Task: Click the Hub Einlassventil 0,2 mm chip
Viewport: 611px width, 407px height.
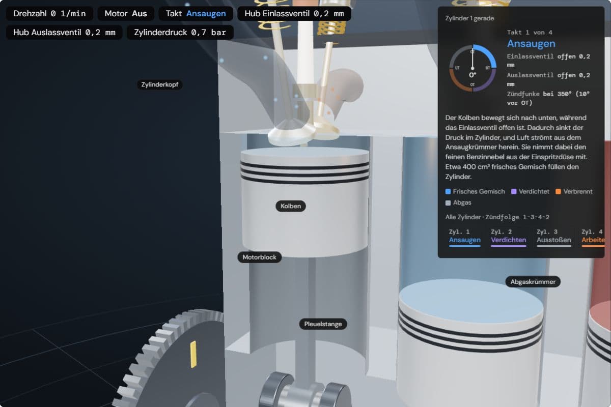Action: 294,14
